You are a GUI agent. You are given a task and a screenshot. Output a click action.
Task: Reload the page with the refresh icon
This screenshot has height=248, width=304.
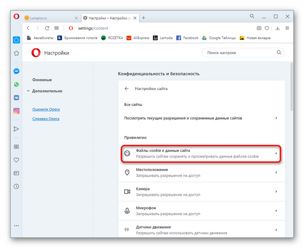coord(47,28)
